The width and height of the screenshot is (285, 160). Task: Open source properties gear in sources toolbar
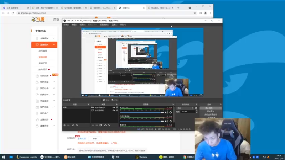click(x=101, y=125)
